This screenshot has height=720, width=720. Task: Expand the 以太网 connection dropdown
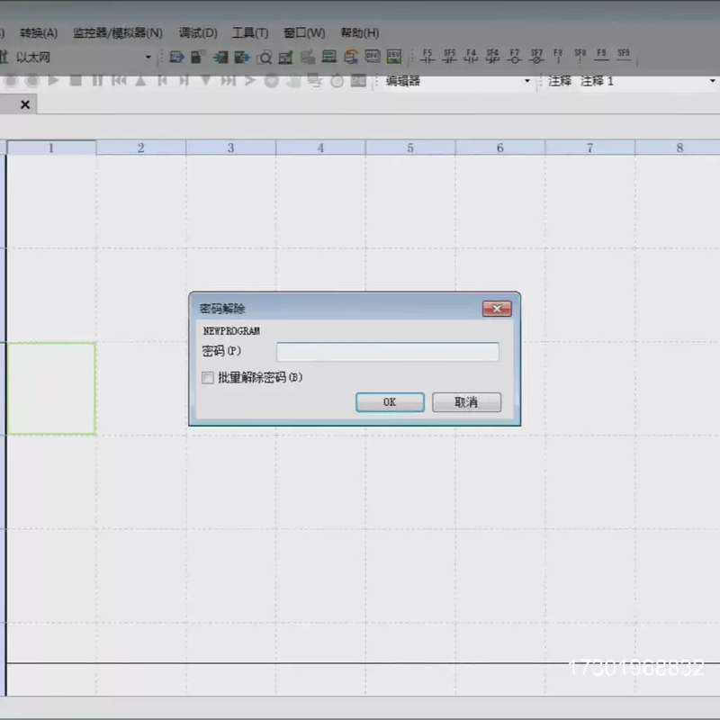(148, 57)
